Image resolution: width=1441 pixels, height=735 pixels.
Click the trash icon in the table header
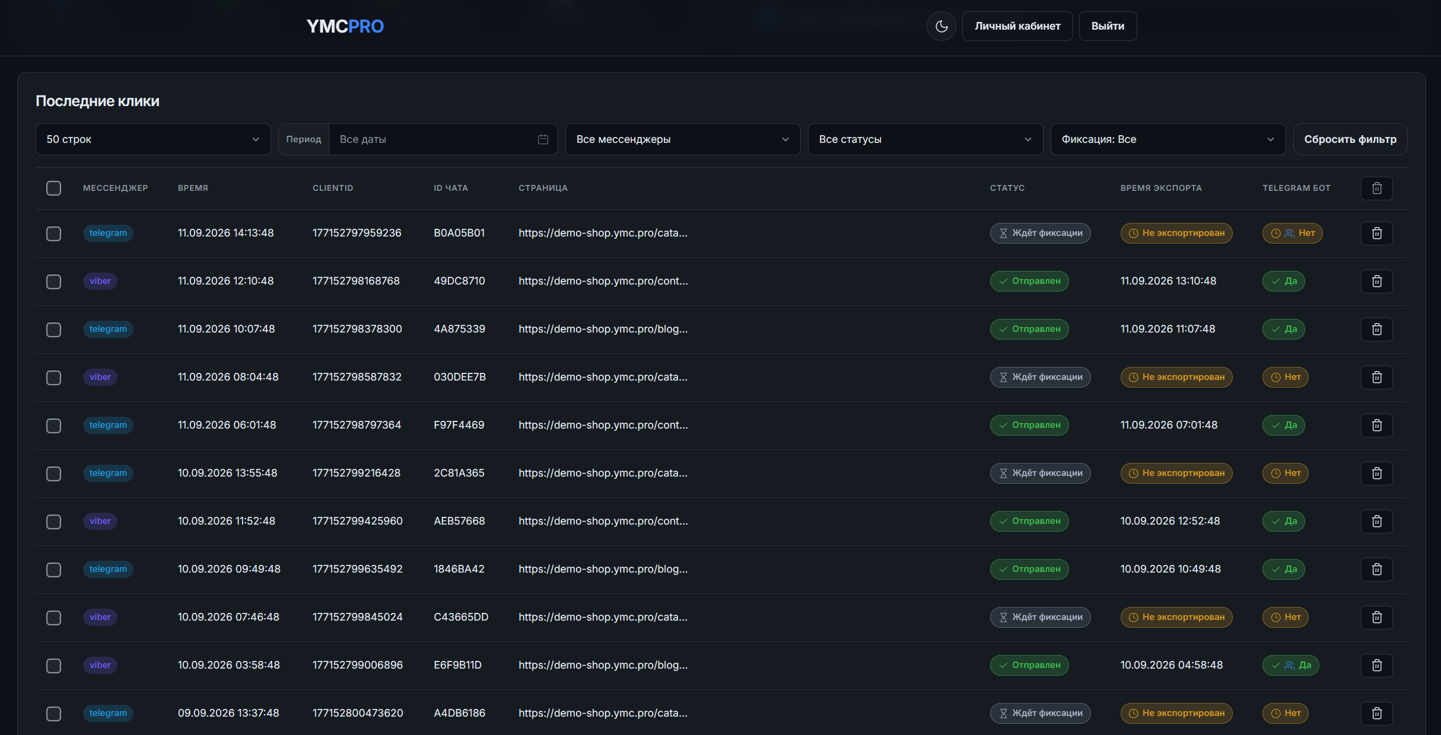click(1376, 188)
